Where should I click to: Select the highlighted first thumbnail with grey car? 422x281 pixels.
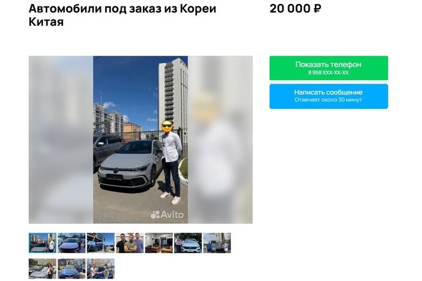[x=43, y=243]
